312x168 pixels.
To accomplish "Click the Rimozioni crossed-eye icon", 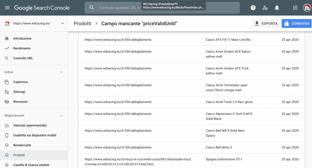I will tap(7, 102).
